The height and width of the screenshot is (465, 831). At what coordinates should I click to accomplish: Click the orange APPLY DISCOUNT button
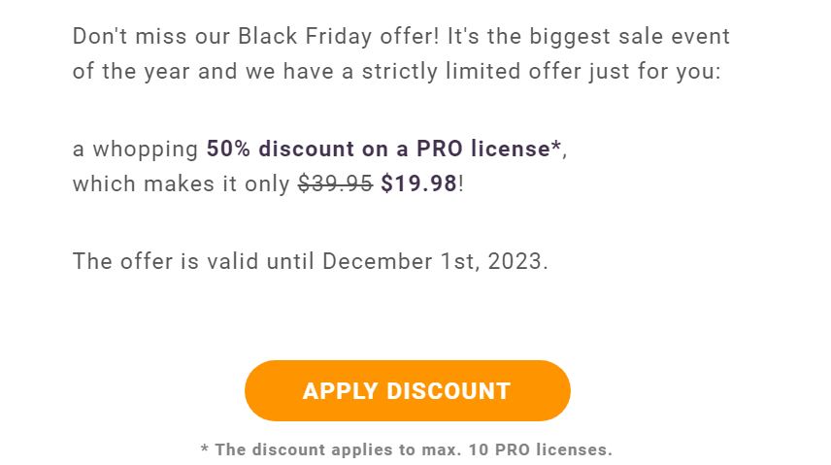[x=407, y=391]
